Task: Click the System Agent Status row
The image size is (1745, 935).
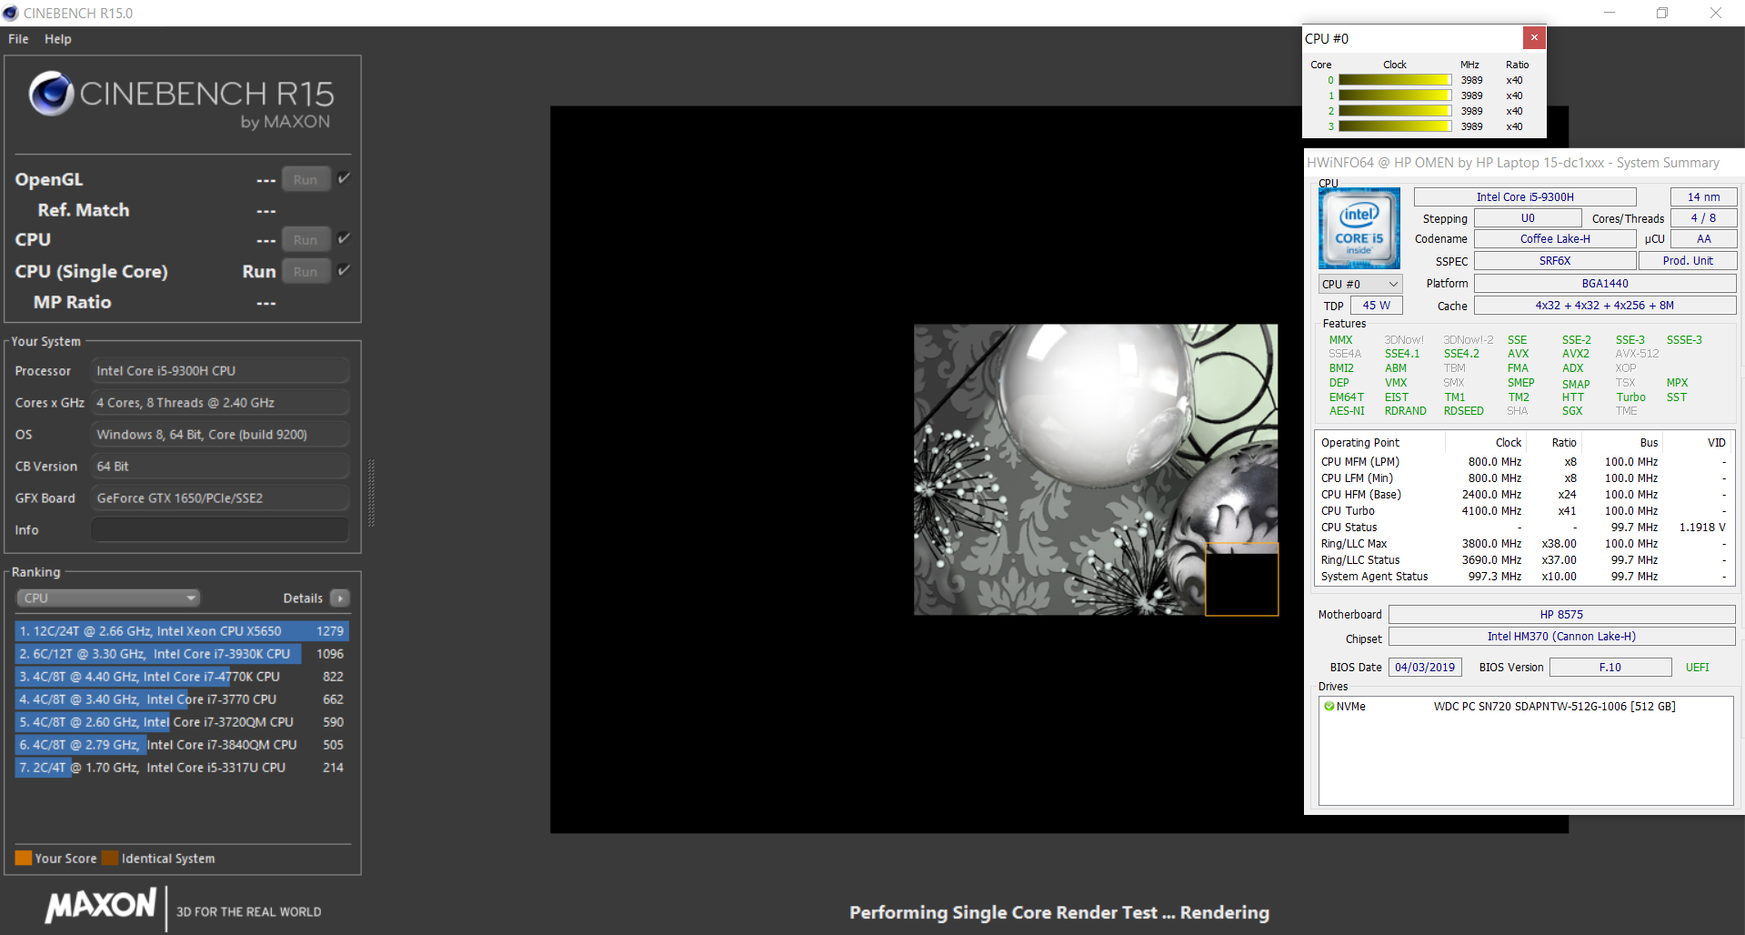Action: (1523, 577)
